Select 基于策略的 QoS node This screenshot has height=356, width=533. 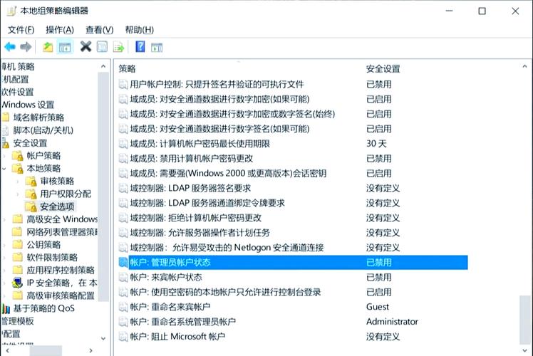(x=43, y=308)
